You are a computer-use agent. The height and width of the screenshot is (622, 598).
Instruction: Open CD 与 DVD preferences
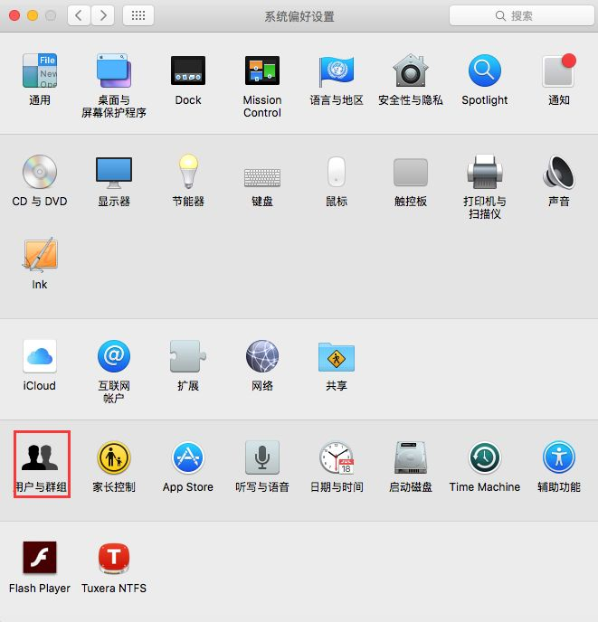pos(39,172)
